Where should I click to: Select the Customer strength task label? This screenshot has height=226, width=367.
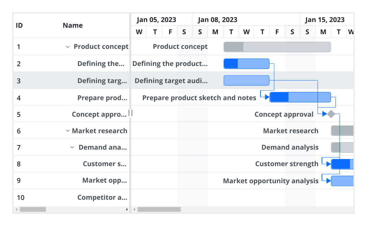tap(287, 164)
